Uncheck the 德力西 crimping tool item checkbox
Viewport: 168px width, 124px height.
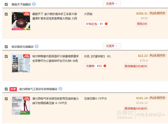(x=6, y=99)
